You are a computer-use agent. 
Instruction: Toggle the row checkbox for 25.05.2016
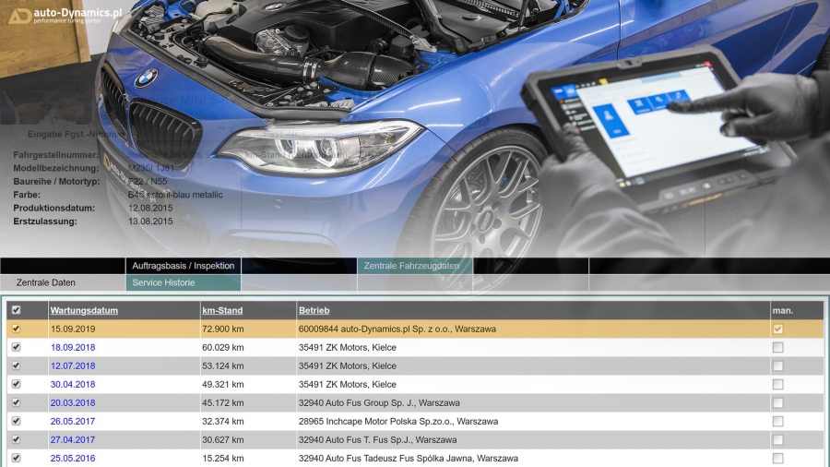coord(15,458)
